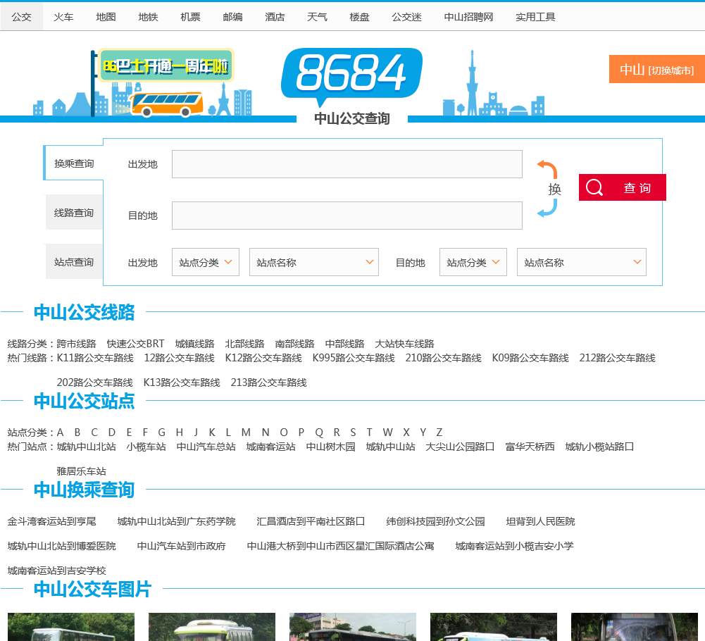This screenshot has width=705, height=641.
Task: Open the first bus photo thumbnail
Action: tap(71, 627)
